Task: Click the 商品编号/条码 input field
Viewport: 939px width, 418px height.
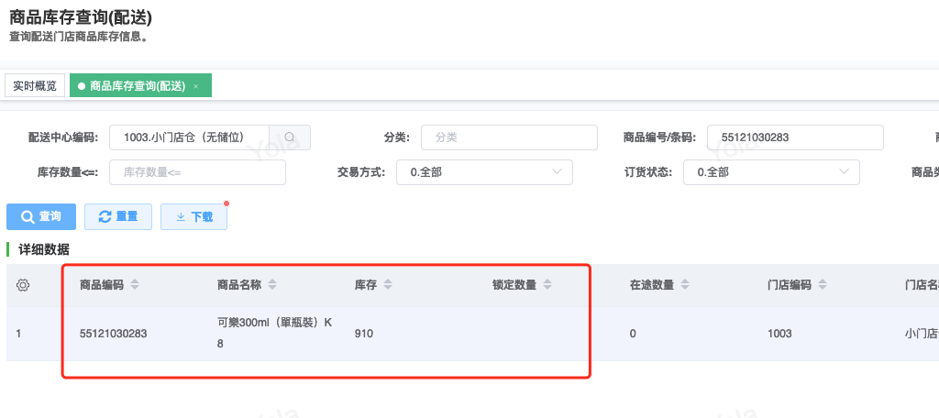Action: pos(795,137)
